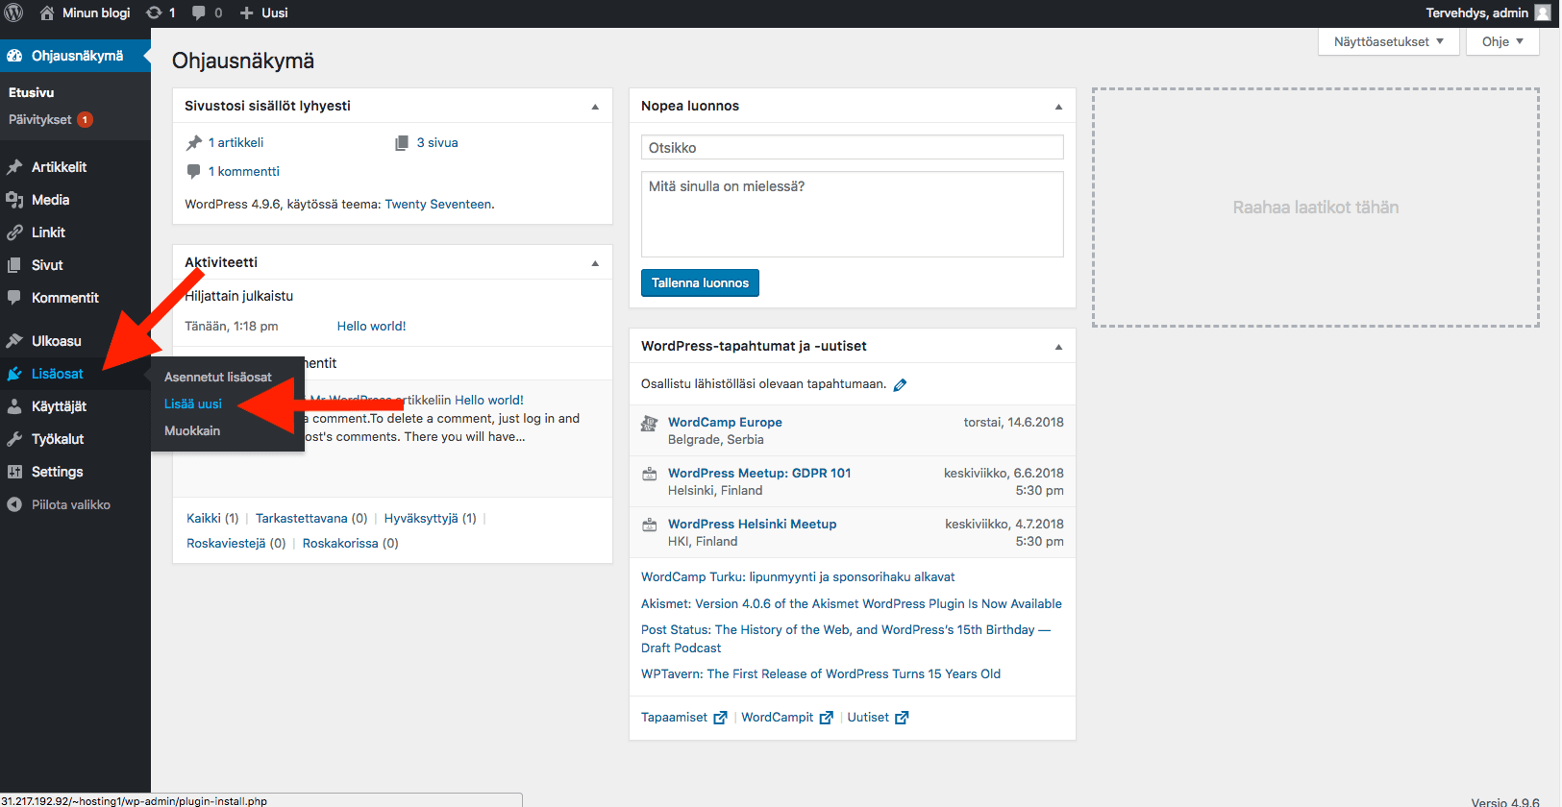Viewport: 1562px width, 807px height.
Task: Click external link icon next to Tapaamiset
Action: 720,718
